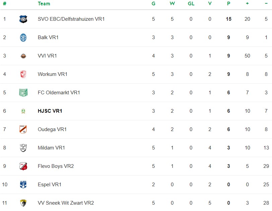Click the VVI VR1 club logo

pos(23,56)
